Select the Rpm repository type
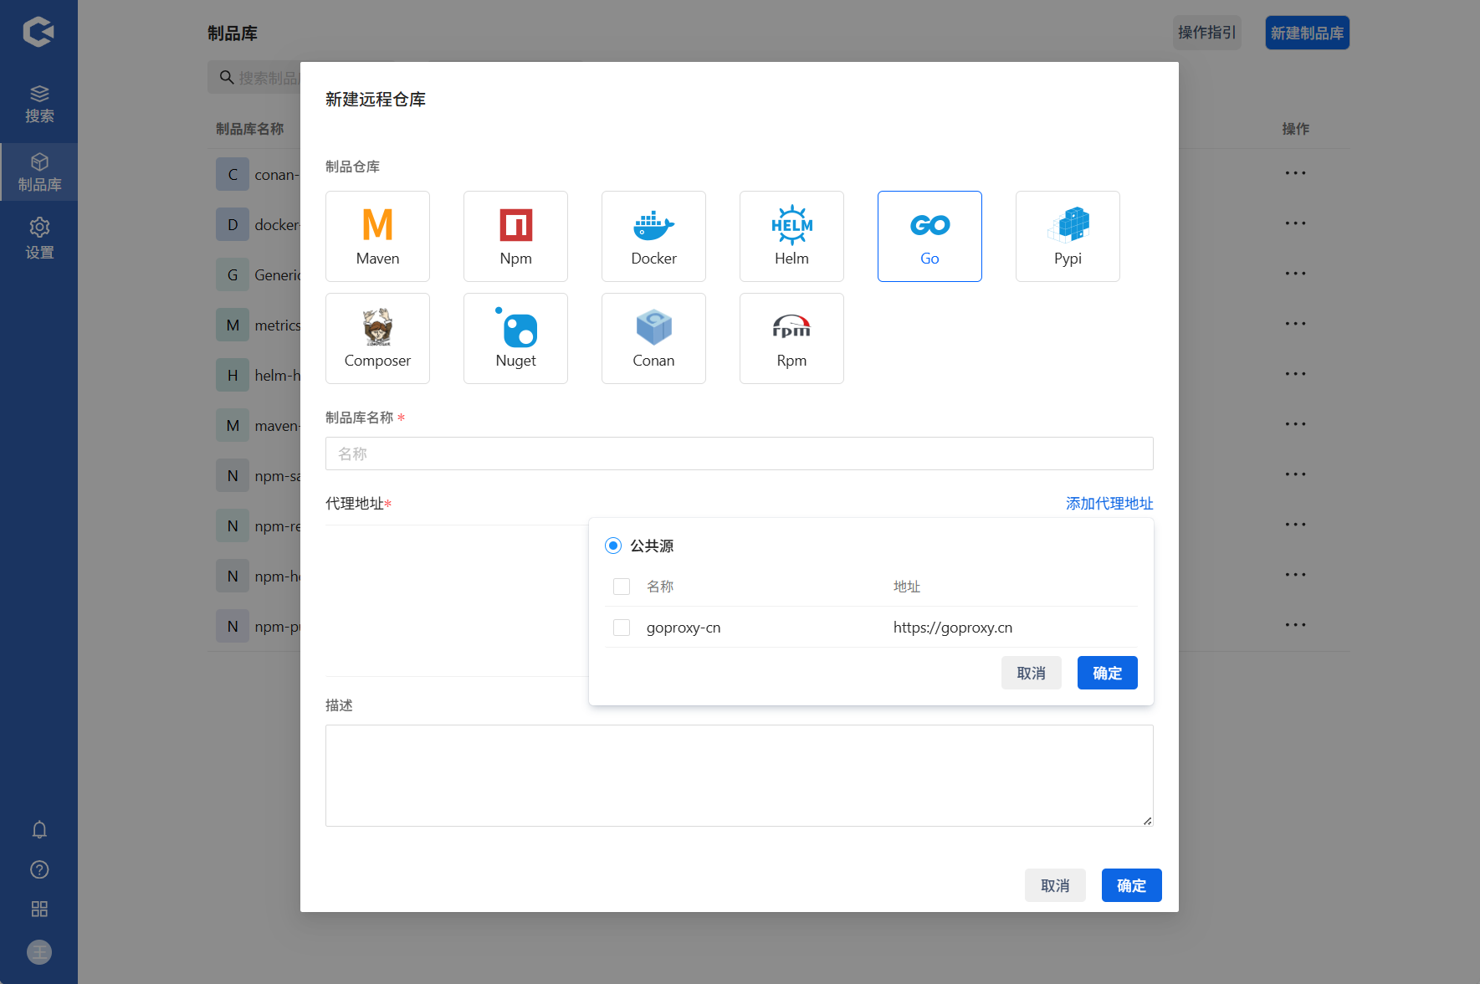 click(x=791, y=338)
